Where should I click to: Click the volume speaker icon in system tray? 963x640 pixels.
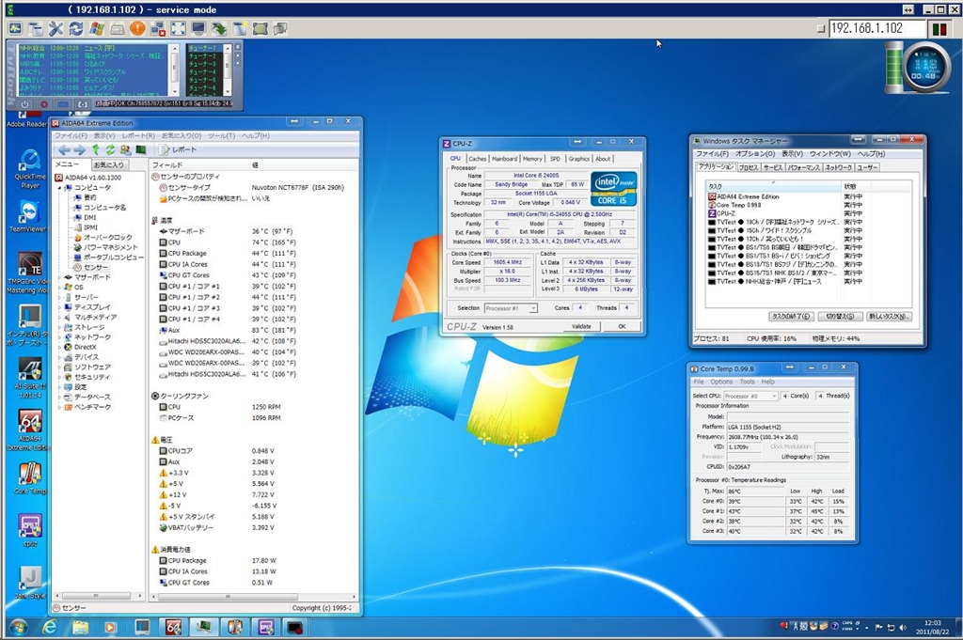[x=902, y=627]
